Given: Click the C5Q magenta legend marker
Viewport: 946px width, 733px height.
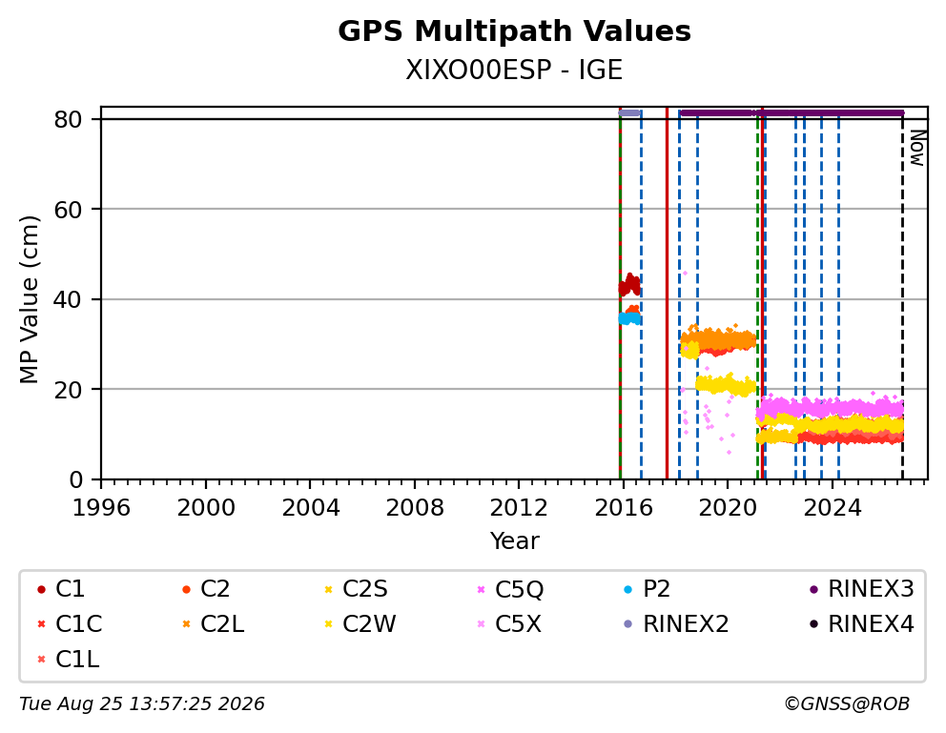Looking at the screenshot, I should point(481,589).
